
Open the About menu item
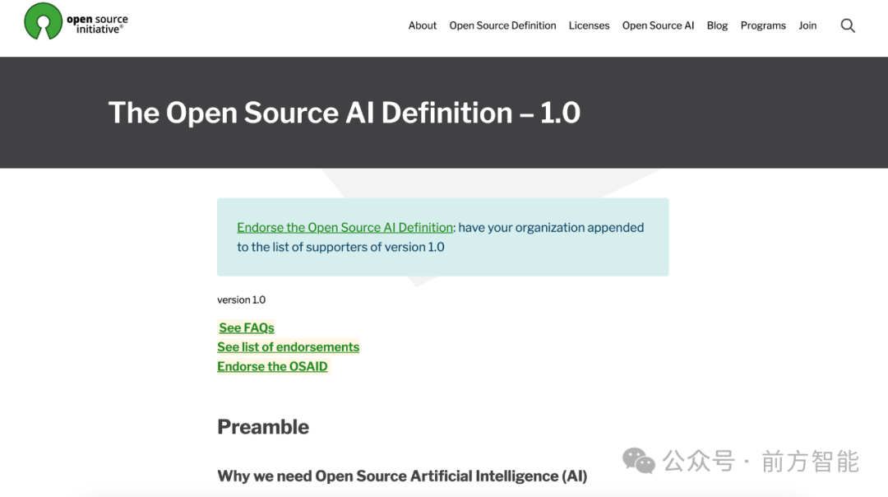(x=422, y=26)
